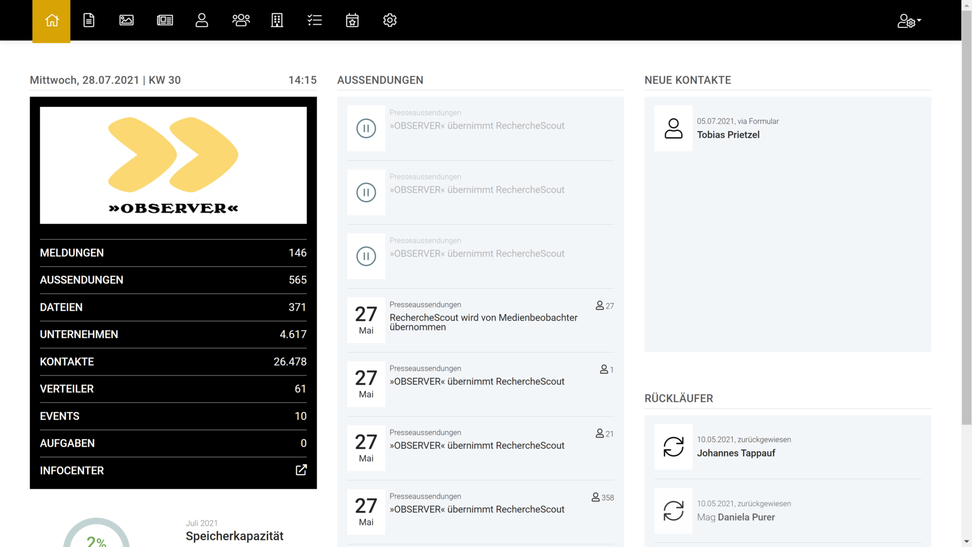Click the refresh icon beside Johannes Tappauf
The image size is (972, 547).
[x=673, y=447]
